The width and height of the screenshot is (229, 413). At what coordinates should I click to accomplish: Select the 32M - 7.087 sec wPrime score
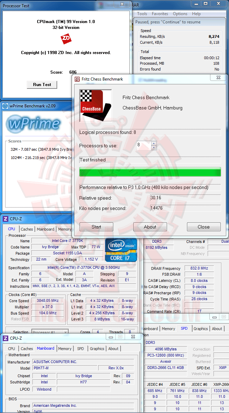(41, 149)
